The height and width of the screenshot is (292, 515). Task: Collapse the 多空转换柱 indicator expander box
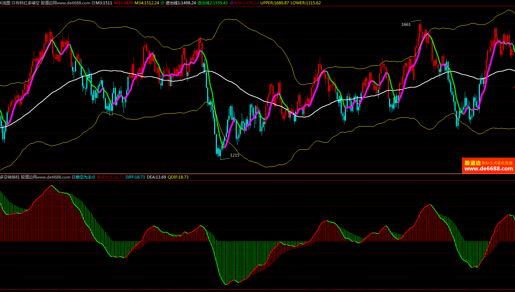tap(73, 177)
